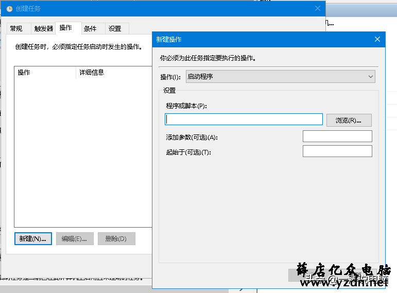This screenshot has width=397, height=293.
Task: Click the 浏览(R)... browse button
Action: pyautogui.click(x=349, y=120)
